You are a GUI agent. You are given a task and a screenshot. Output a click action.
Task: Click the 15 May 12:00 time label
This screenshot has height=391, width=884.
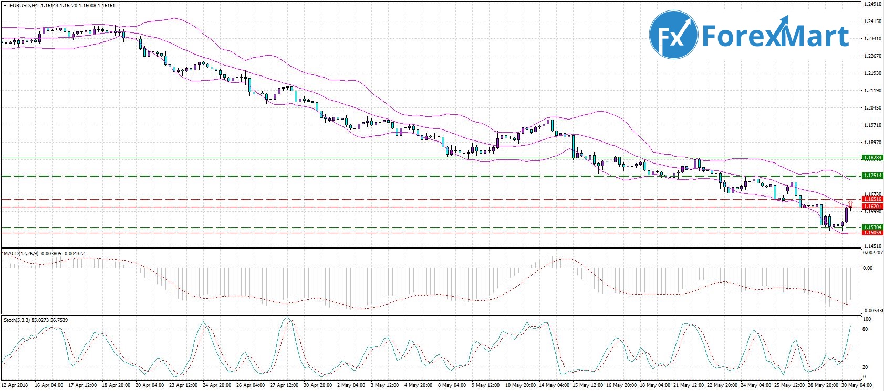click(x=588, y=386)
